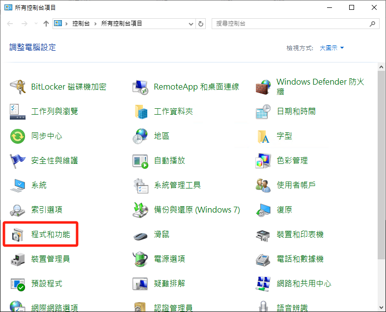Click title bar control panel window icon

coord(8,7)
